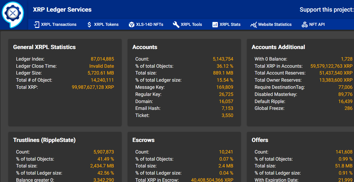
Task: Expand the XRPL Tools menu
Action: pyautogui.click(x=191, y=25)
